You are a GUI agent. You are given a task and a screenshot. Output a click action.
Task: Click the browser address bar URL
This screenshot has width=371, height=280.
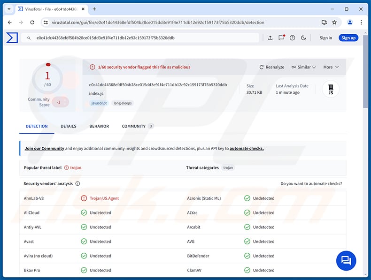pyautogui.click(x=158, y=23)
